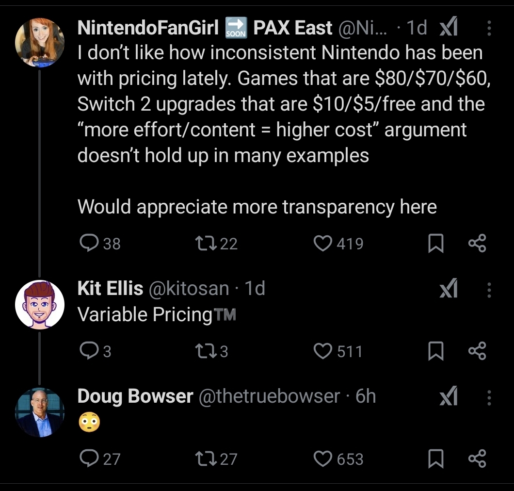Like Kit Ellis's tweet with 511 likes

click(x=323, y=351)
